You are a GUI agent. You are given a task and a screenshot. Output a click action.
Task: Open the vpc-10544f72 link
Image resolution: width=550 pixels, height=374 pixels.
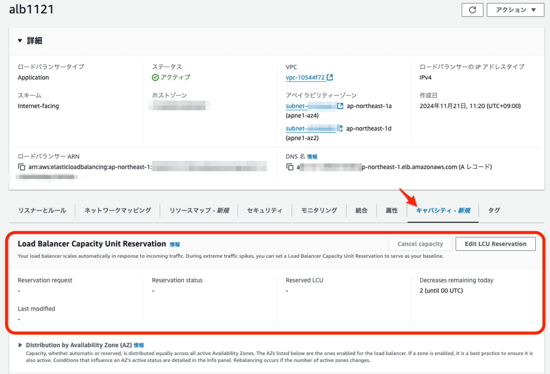pyautogui.click(x=305, y=77)
